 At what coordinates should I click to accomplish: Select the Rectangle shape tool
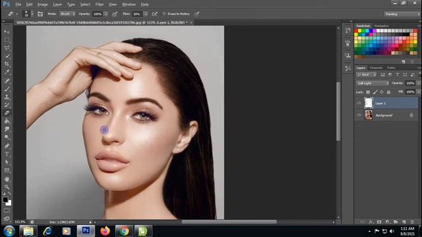(x=7, y=170)
